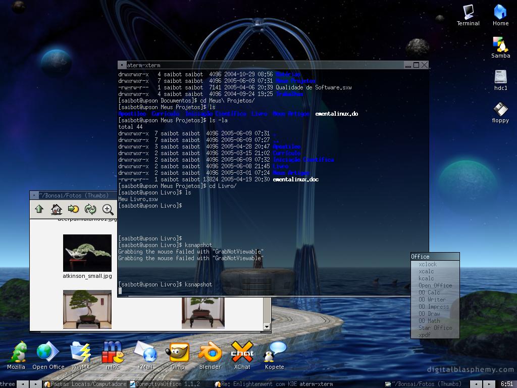517x388 pixels.
Task: Click the pager left arrow next to three
Action: coord(23,384)
